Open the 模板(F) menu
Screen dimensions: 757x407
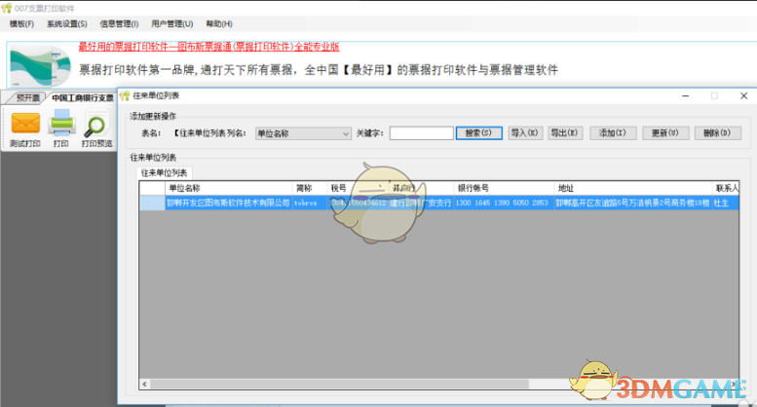[x=21, y=23]
